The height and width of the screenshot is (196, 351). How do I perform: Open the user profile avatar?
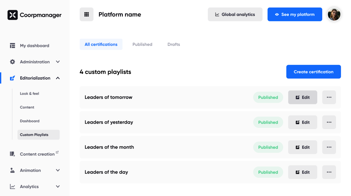334,15
